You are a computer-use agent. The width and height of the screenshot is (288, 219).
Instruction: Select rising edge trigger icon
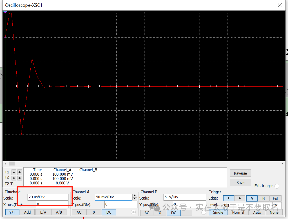click(229, 198)
